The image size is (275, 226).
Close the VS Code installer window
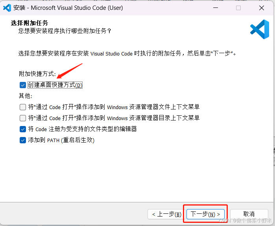pyautogui.click(x=262, y=8)
